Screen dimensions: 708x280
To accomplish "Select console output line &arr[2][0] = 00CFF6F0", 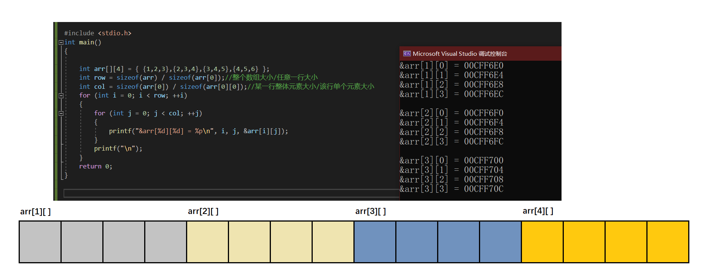I will [452, 113].
